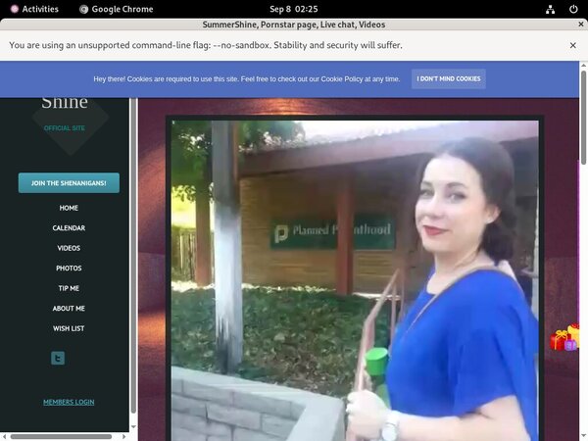Open the Activities overview
The width and height of the screenshot is (588, 441).
click(x=34, y=9)
